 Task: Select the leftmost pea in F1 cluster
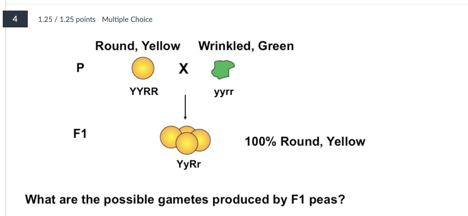(x=169, y=137)
